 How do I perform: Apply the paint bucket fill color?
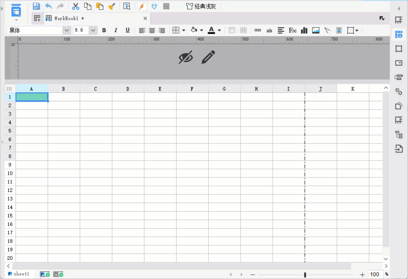click(194, 30)
